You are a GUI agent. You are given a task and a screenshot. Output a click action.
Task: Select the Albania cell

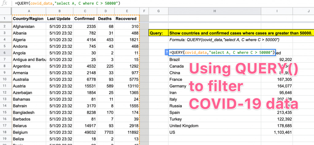pos(29,33)
